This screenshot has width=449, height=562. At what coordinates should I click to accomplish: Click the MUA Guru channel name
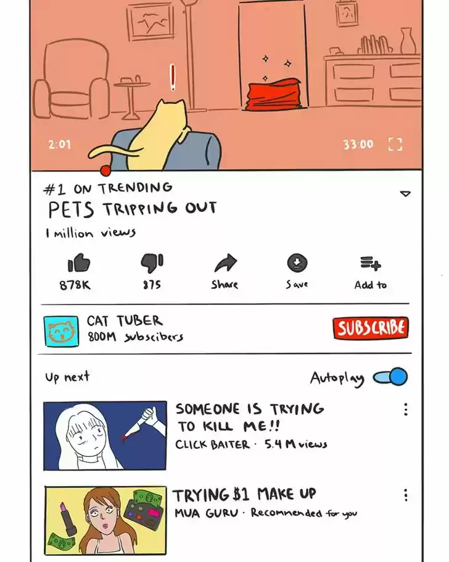click(x=206, y=513)
